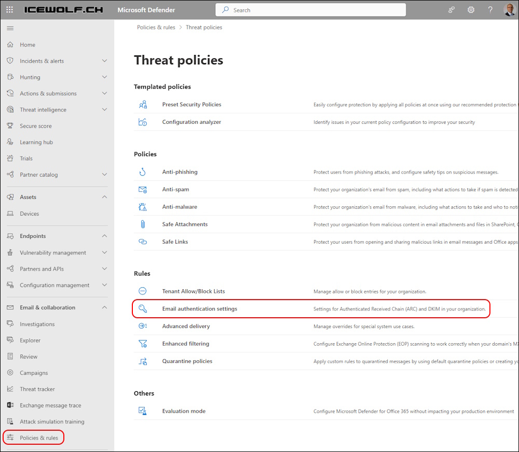Expand Threat intelligence chevron
This screenshot has height=452, width=519.
point(105,109)
